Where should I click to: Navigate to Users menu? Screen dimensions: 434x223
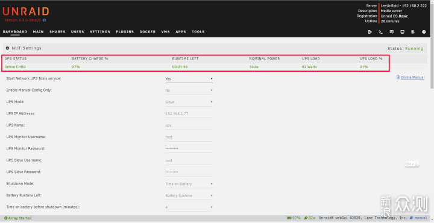coord(78,32)
